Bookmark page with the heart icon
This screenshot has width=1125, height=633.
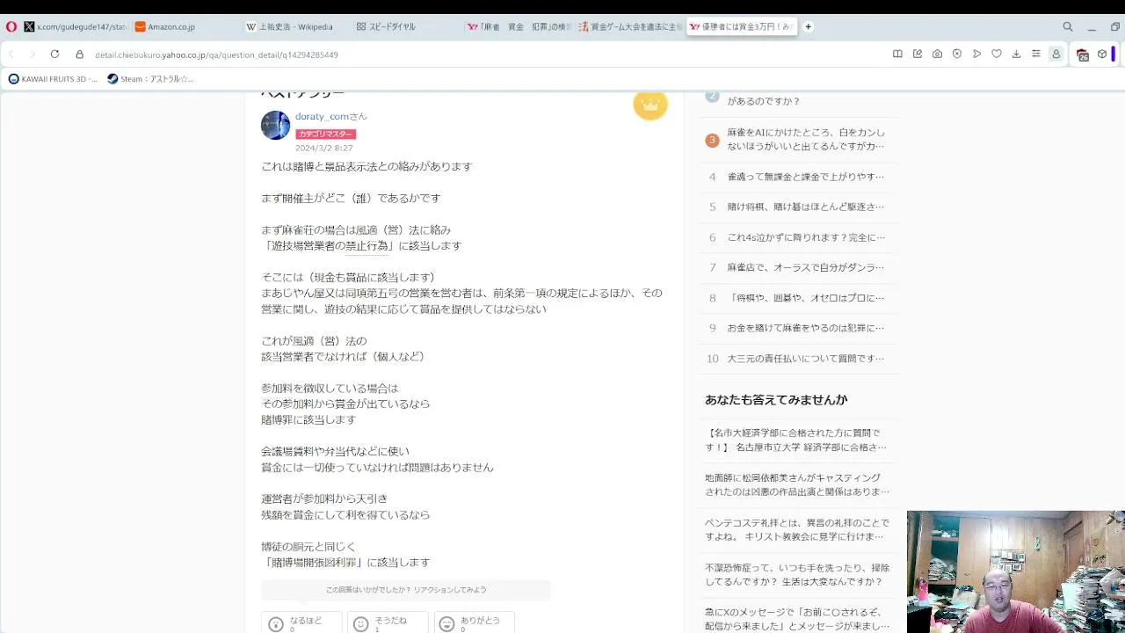(x=997, y=55)
